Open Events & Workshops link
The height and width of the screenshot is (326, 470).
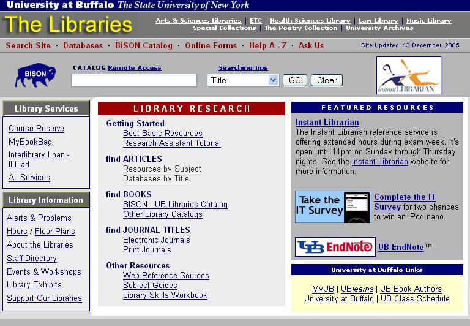click(x=44, y=271)
